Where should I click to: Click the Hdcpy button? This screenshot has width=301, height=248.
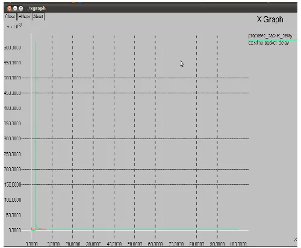pyautogui.click(x=24, y=16)
